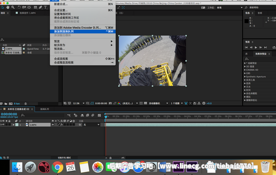Click current time 0:00:00:00 in timeline
The width and height of the screenshot is (276, 175).
tap(9, 114)
